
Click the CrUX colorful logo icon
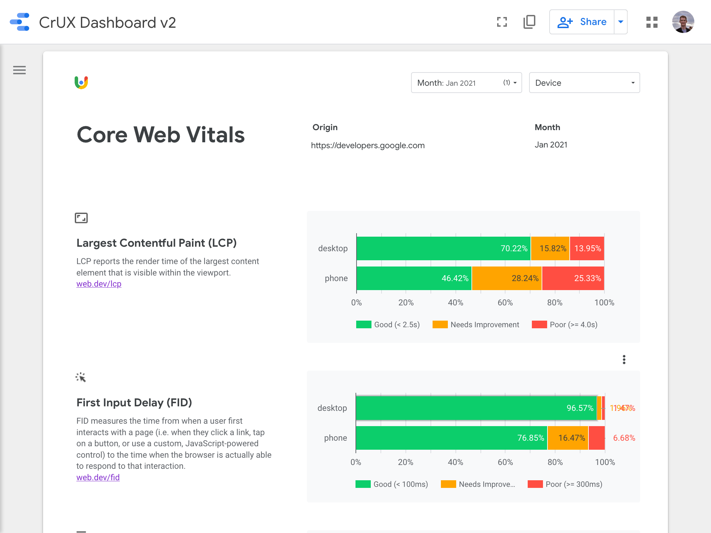[81, 83]
